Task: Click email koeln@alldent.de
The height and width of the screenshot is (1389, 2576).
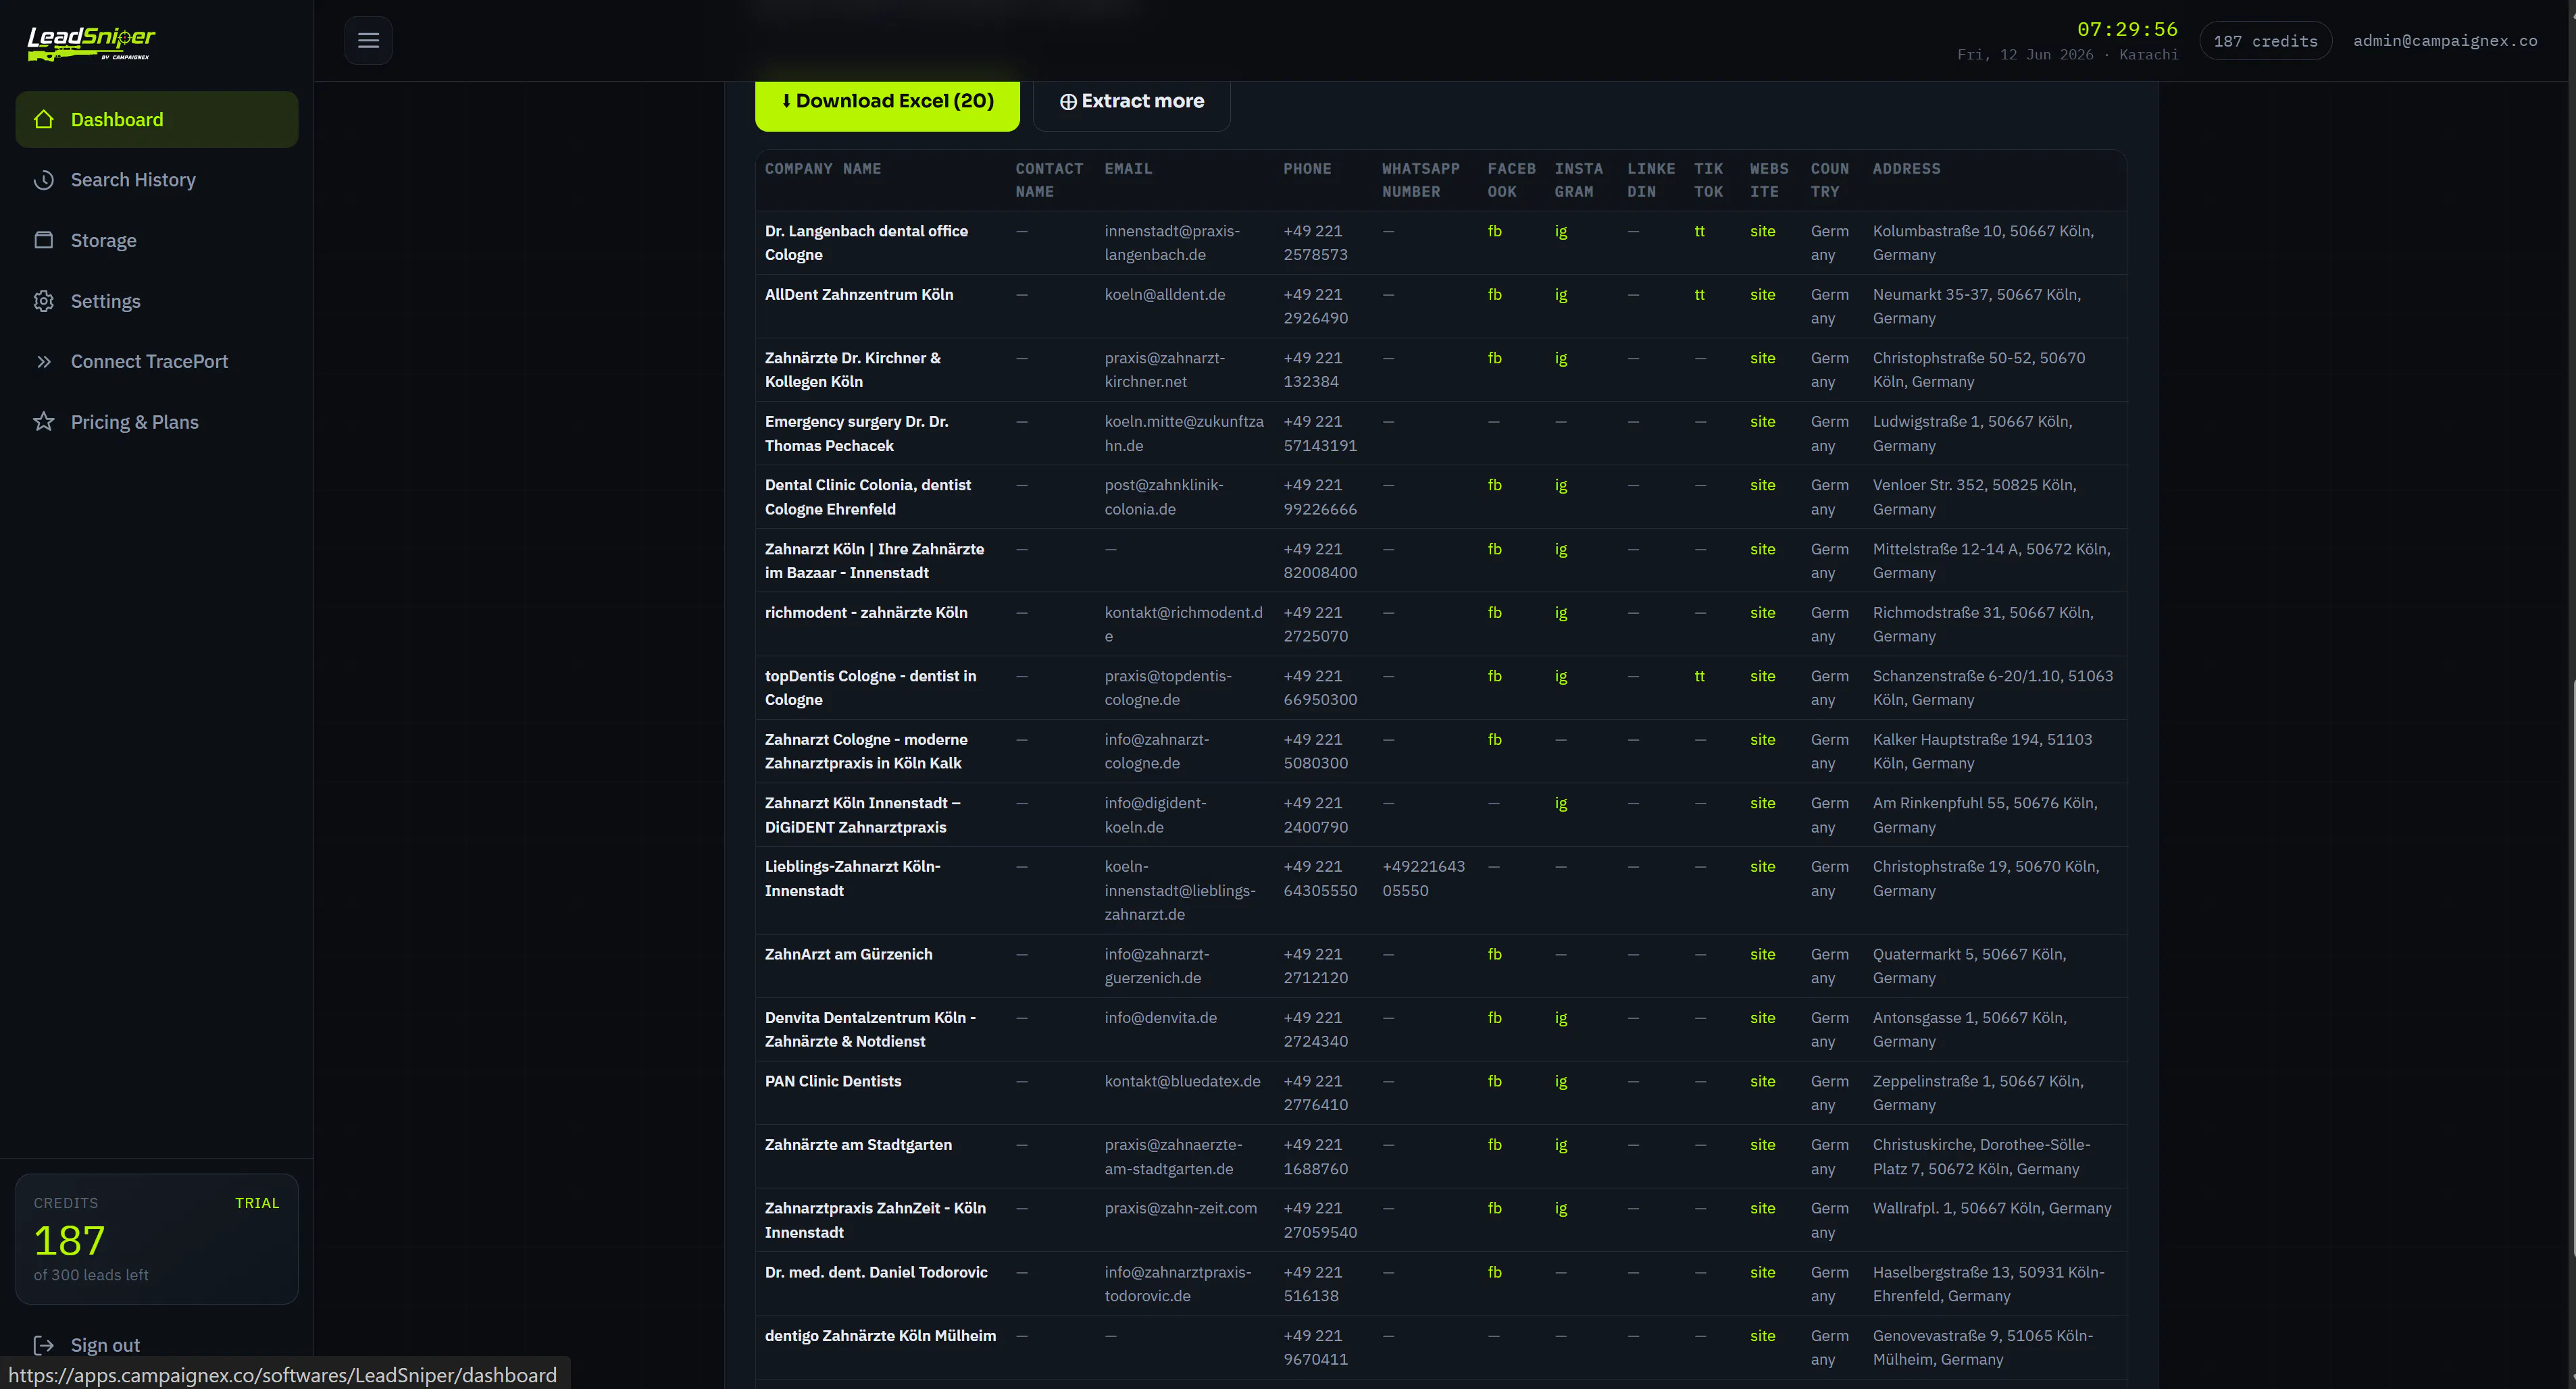Action: (x=1164, y=295)
